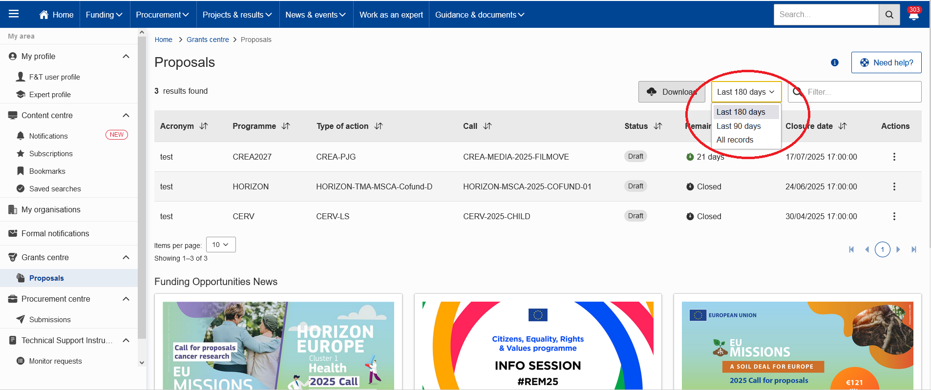
Task: Click the Saved searches checkmark icon
Action: [21, 188]
